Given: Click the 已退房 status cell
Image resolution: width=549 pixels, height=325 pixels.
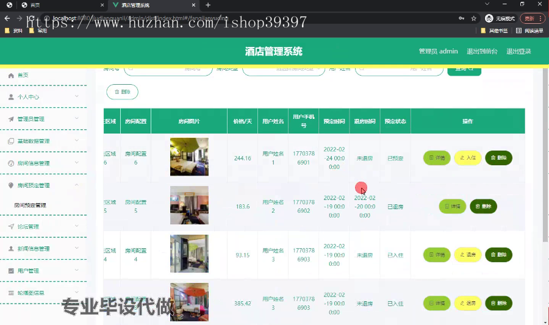Looking at the screenshot, I should click(395, 207).
